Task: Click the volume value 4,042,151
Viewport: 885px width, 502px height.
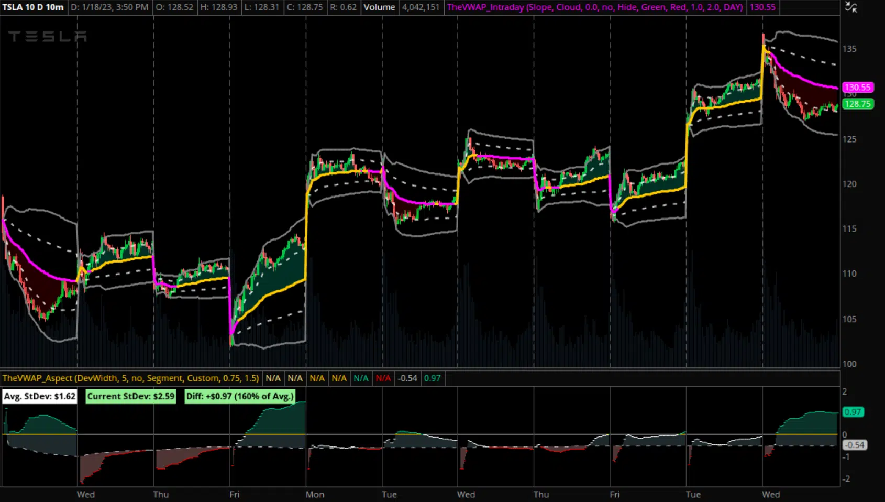Action: point(421,7)
